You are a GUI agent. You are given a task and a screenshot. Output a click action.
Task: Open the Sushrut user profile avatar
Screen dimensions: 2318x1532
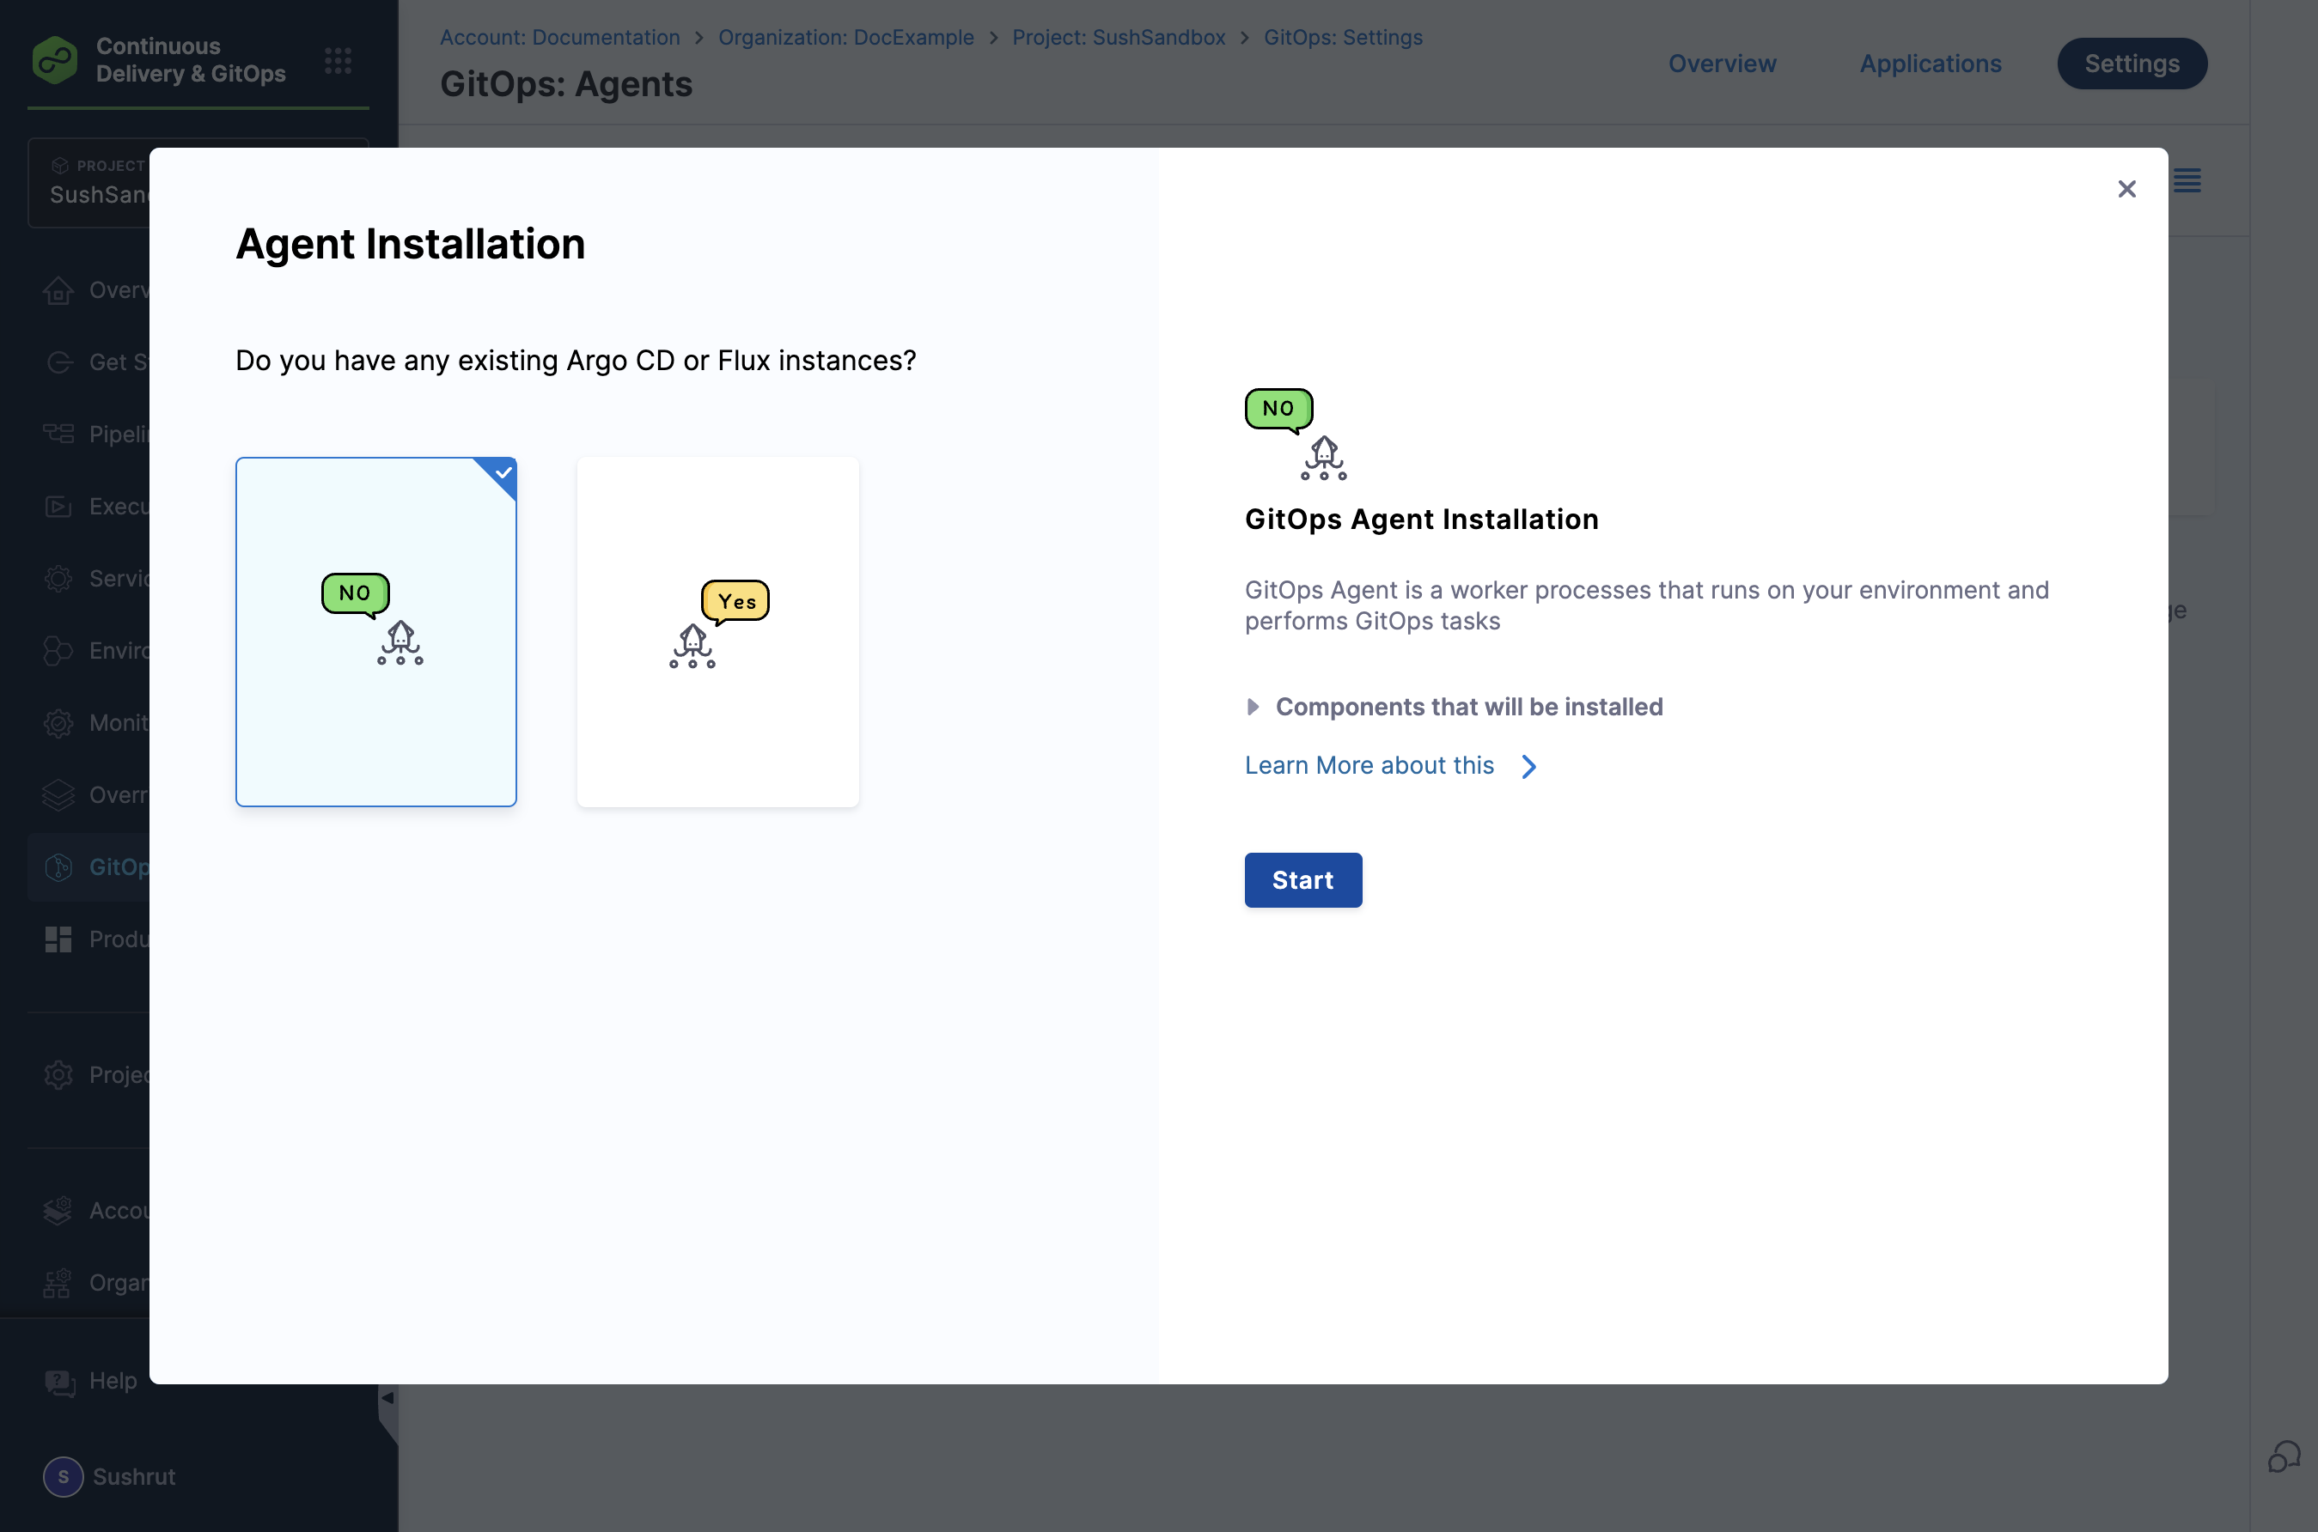tap(64, 1476)
